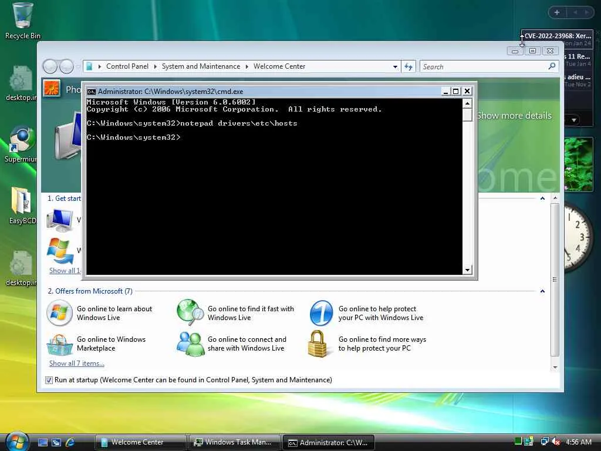
Task: Click Administrator cmd taskbar button
Action: point(329,442)
